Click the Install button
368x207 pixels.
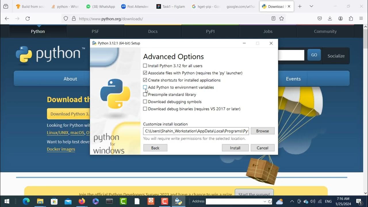[x=235, y=148]
